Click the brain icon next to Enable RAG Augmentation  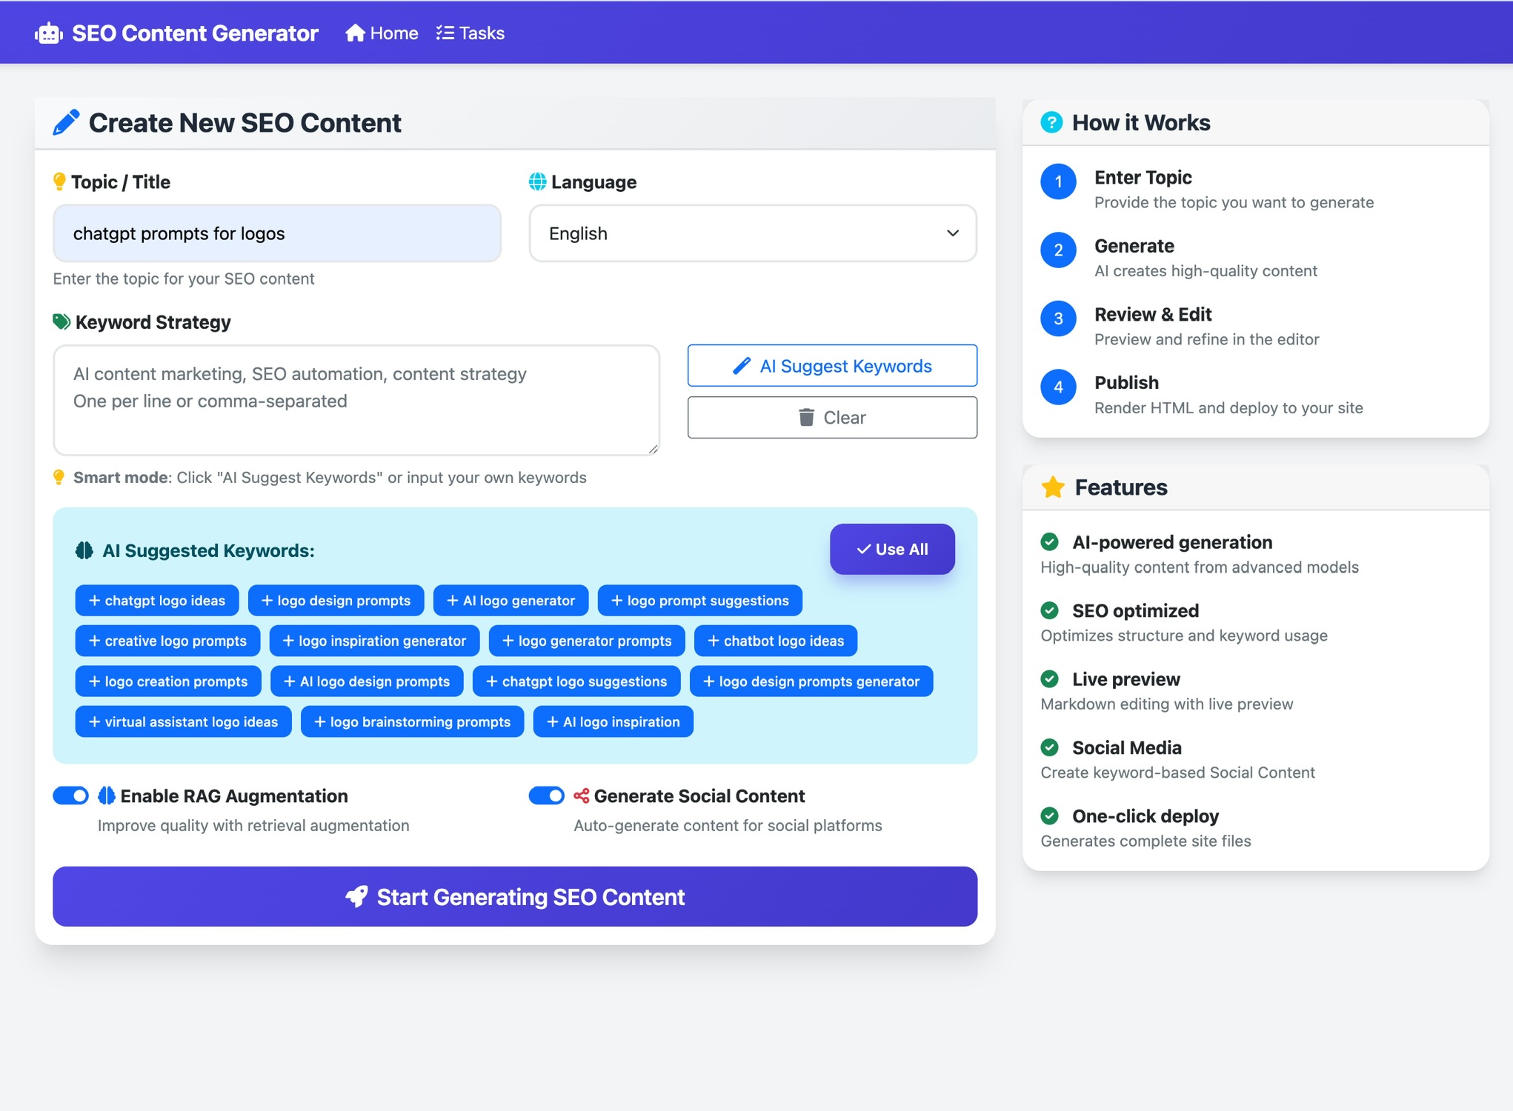point(107,795)
